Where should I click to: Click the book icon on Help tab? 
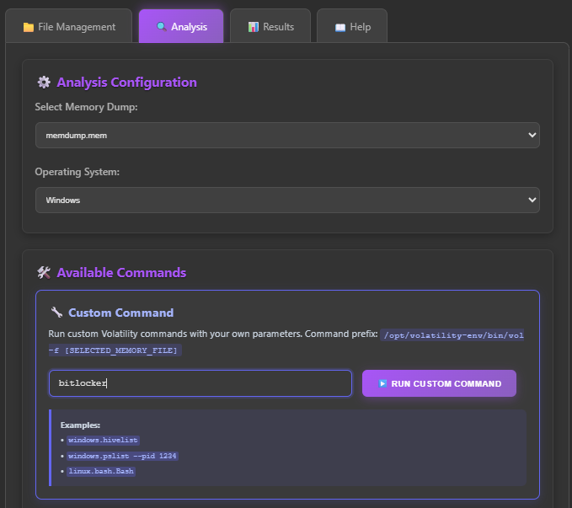click(340, 27)
